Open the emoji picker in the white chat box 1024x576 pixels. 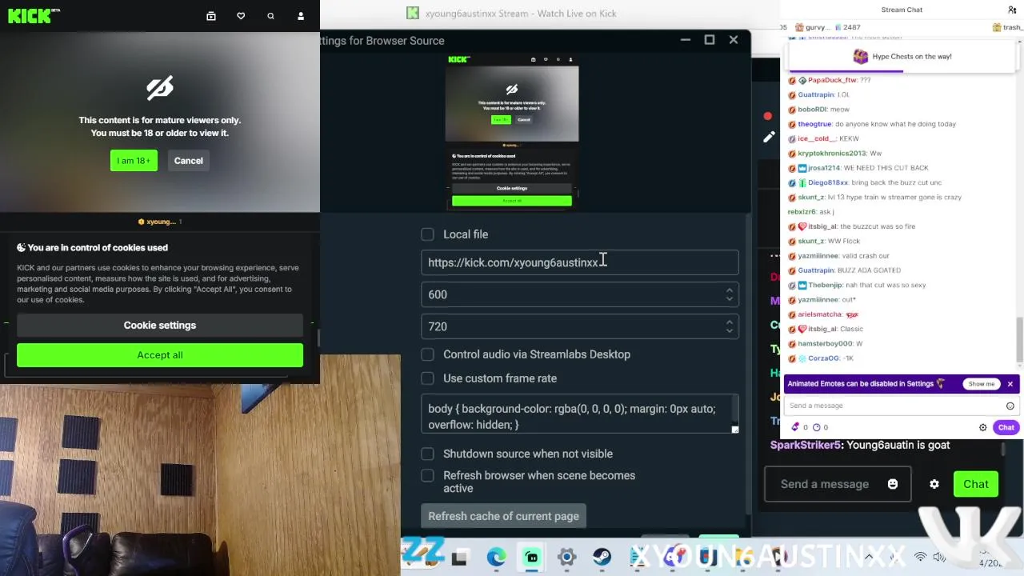point(1010,406)
